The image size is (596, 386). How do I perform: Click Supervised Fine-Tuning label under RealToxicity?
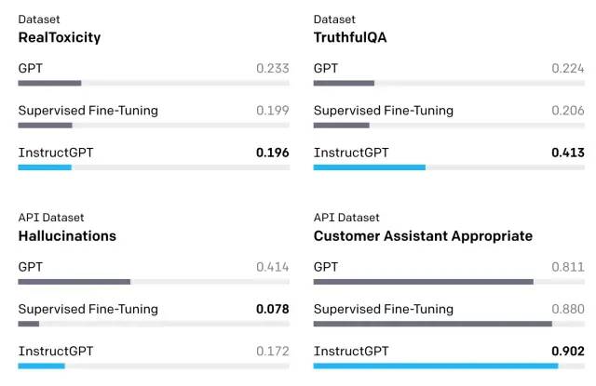point(88,111)
